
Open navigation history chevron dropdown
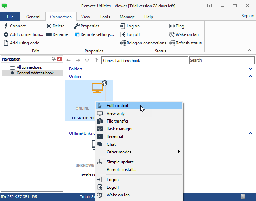tap(87, 61)
